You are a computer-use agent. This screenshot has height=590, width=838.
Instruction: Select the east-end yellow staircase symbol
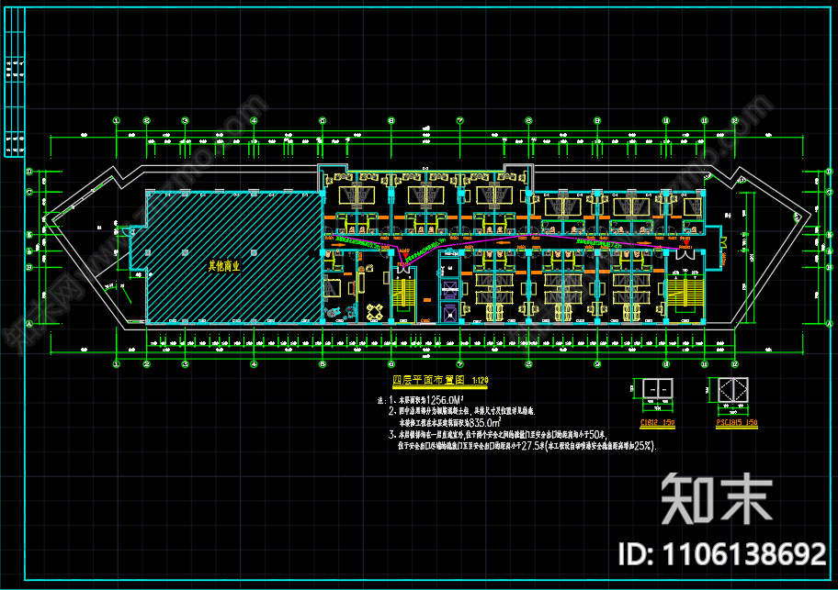(685, 291)
